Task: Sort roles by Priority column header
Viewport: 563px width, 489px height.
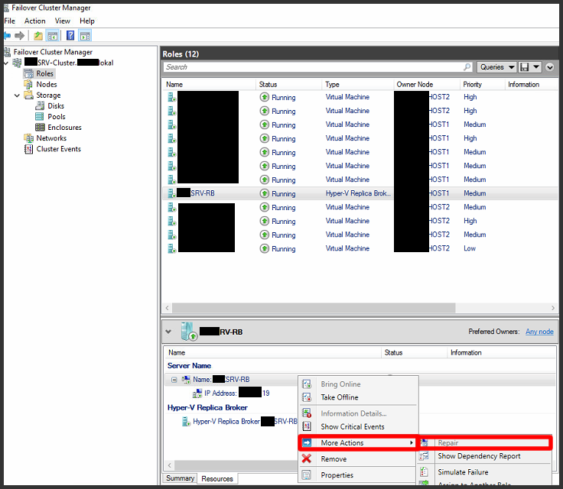Action: (x=482, y=84)
